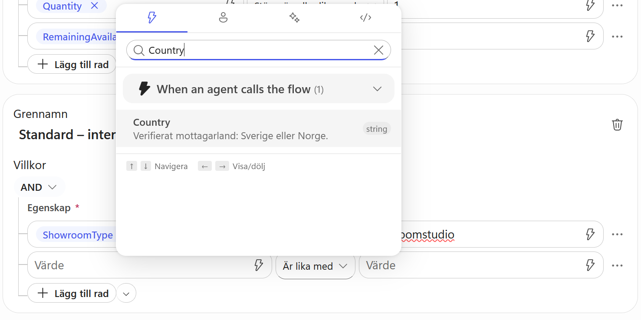Screen dimensions: 641x320
Task: Click lightning icon in empty left Värde field
Action: [x=259, y=265]
